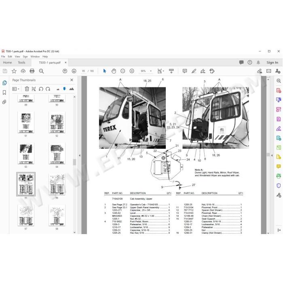Viewport: 283px width, 283px height.
Task: Switch to the Tools tab
Action: [x=21, y=62]
